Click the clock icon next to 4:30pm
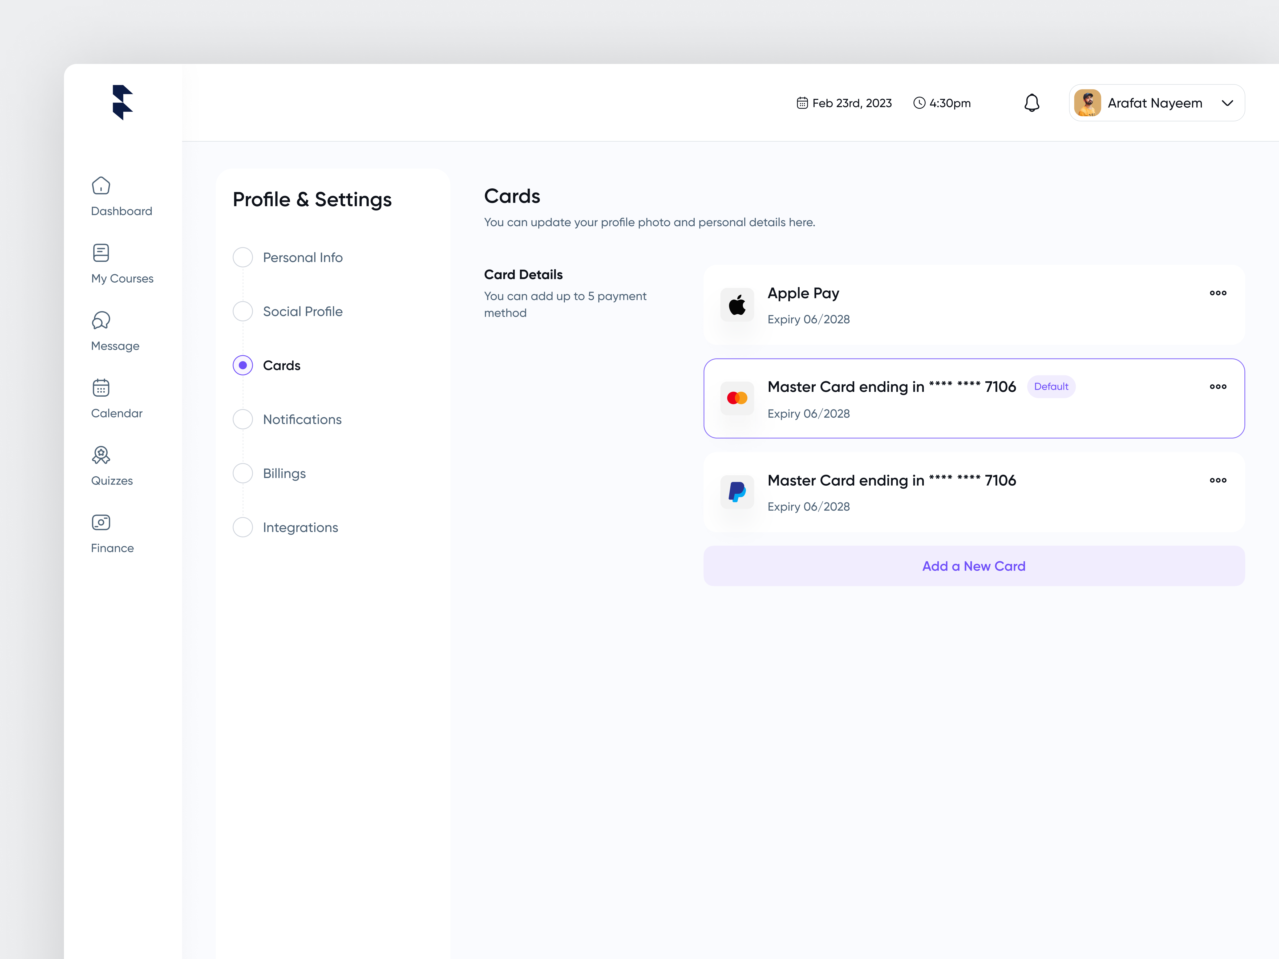The width and height of the screenshot is (1279, 959). [919, 102]
